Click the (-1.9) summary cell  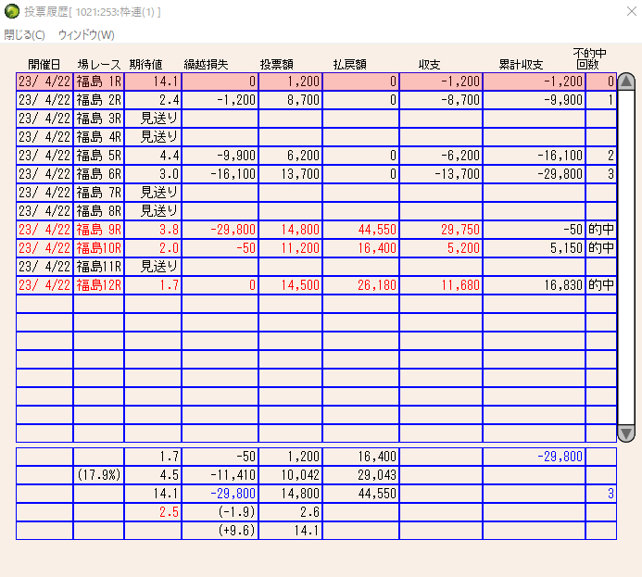click(220, 512)
